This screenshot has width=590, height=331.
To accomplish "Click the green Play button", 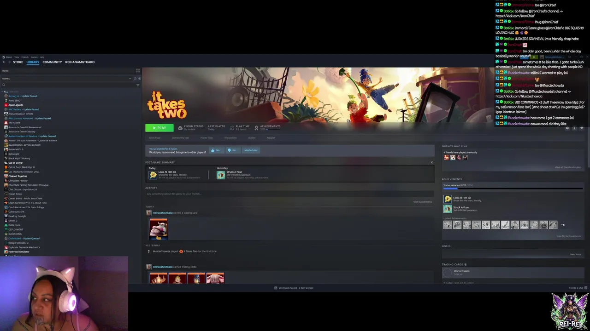I will coord(159,128).
